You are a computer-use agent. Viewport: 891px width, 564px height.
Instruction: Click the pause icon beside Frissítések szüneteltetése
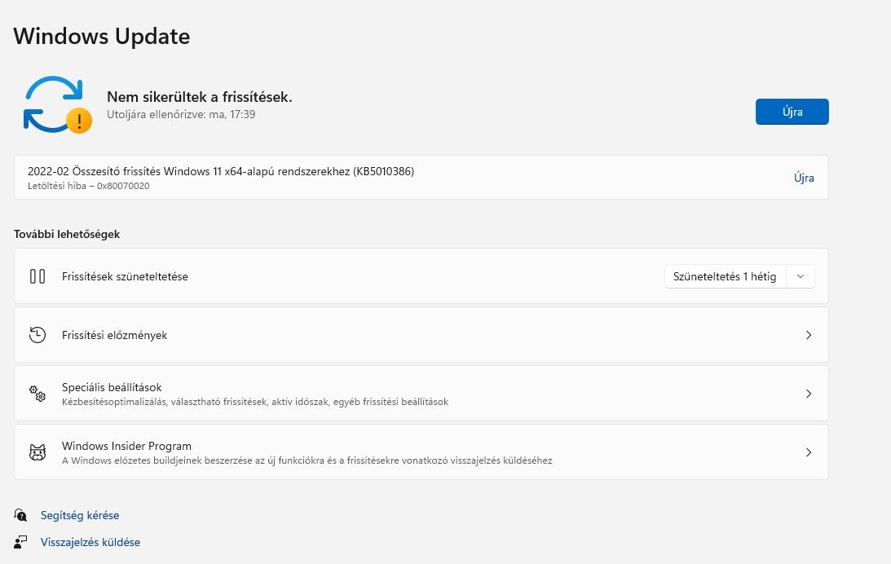37,276
